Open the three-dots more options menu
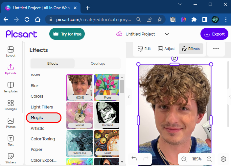 click(x=216, y=49)
